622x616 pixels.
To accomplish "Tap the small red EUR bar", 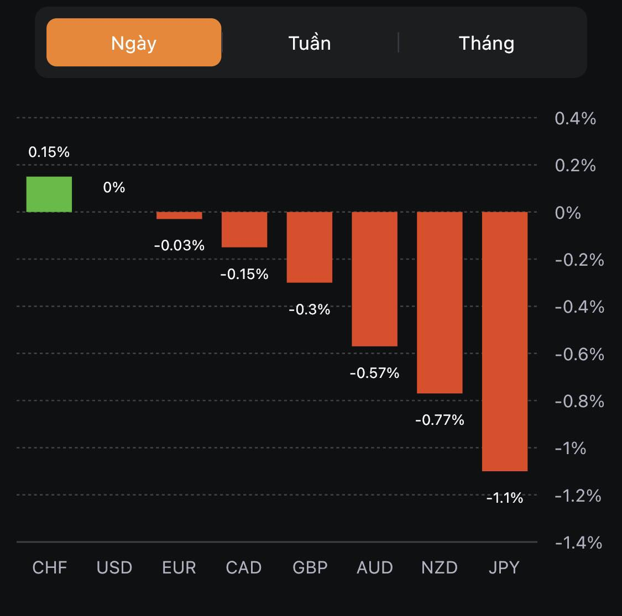I will click(x=179, y=215).
